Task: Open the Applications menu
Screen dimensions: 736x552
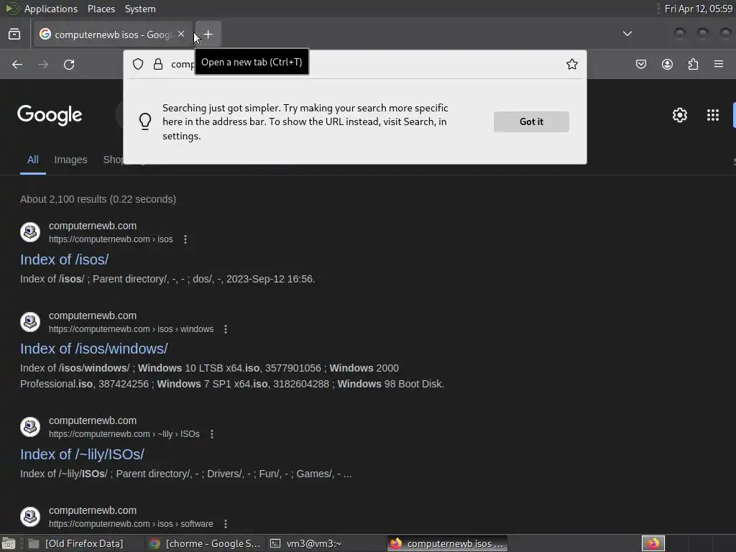Action: click(x=51, y=9)
